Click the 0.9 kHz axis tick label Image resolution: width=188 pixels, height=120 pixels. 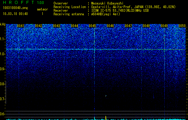click(x=2, y=69)
